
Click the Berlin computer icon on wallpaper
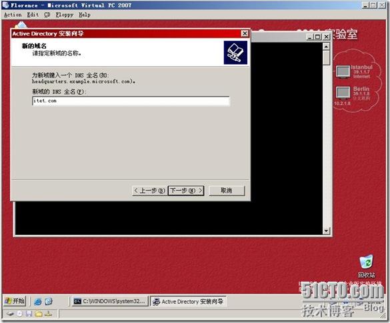tap(343, 93)
